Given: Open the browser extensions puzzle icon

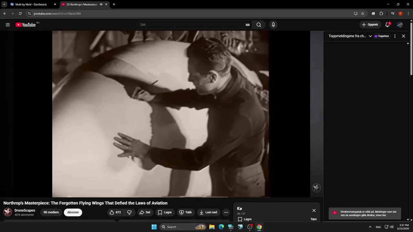Looking at the screenshot, I should (x=381, y=14).
